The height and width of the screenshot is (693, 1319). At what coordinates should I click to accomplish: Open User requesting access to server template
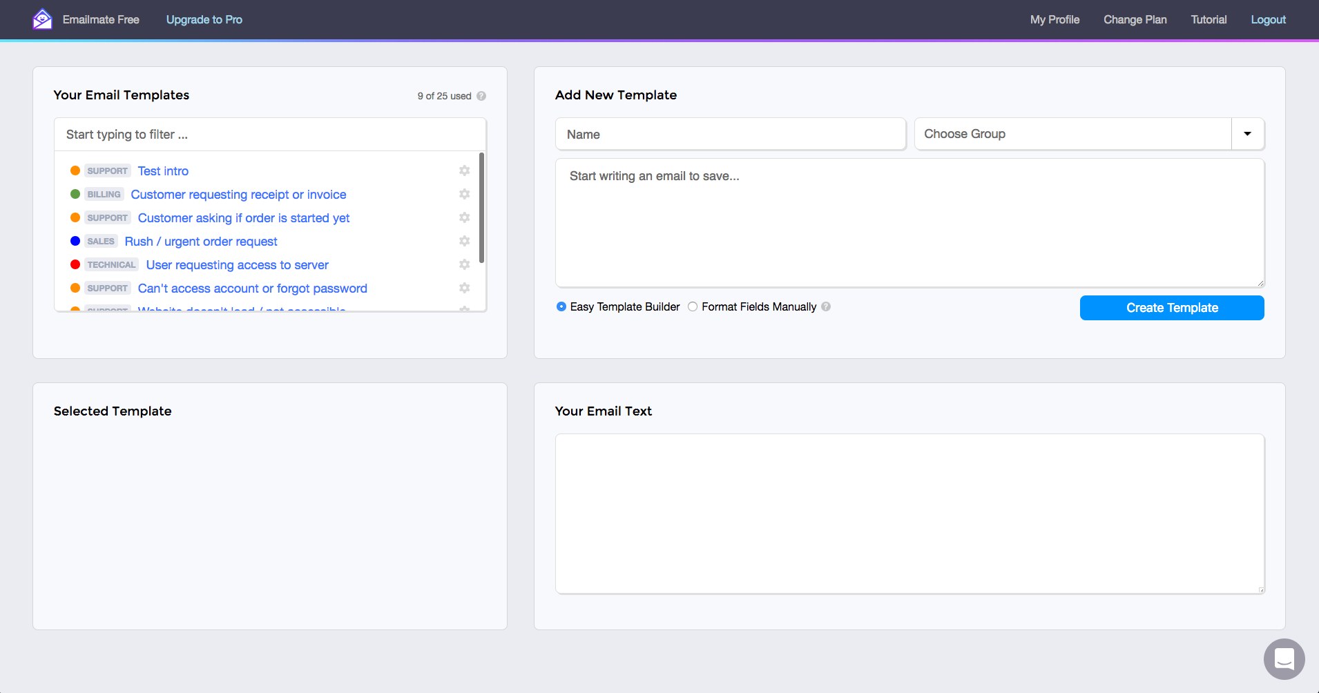[238, 264]
